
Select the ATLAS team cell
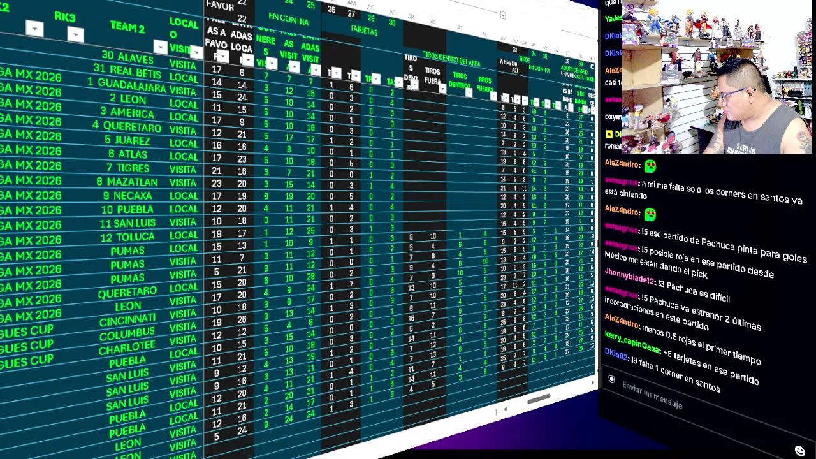click(126, 154)
